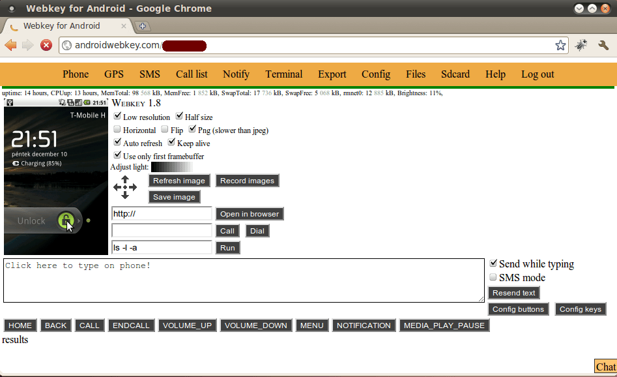This screenshot has height=377, width=617.
Task: Open the Sdcard page
Action: [x=455, y=74]
